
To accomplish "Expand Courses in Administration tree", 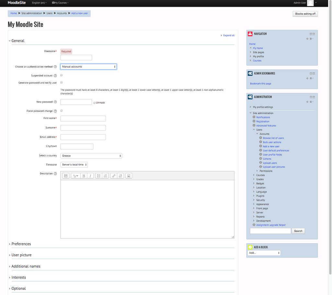I will [260, 175].
